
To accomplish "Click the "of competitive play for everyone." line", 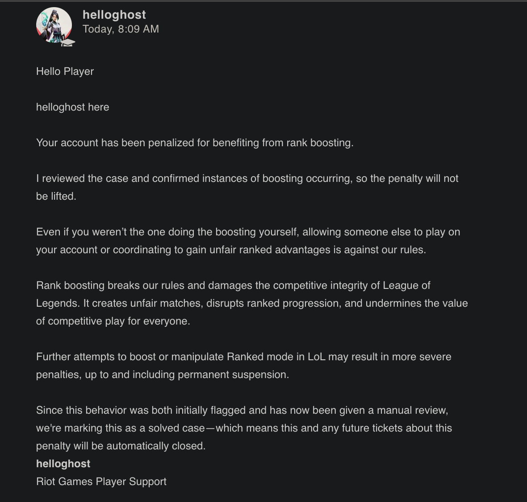I will [113, 321].
